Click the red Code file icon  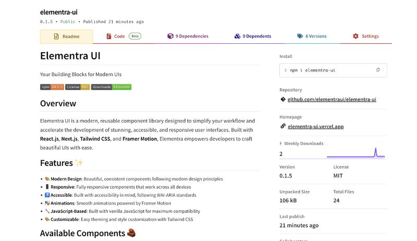coord(109,36)
